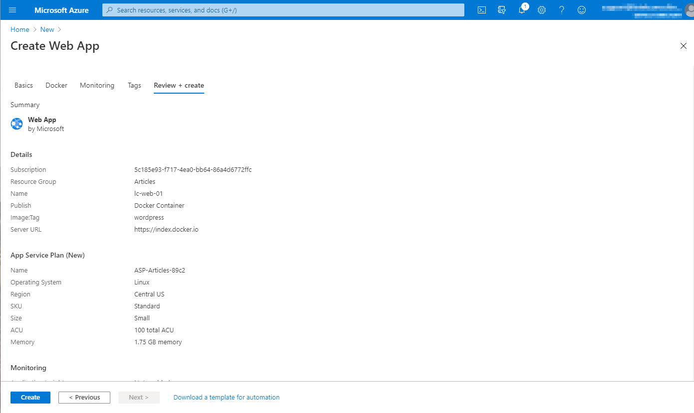Image resolution: width=694 pixels, height=413 pixels.
Task: Switch to the Basics tab
Action: pyautogui.click(x=23, y=85)
